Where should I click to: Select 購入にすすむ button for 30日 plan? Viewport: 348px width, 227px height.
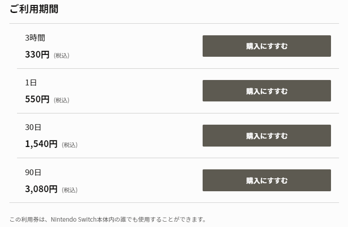[x=267, y=136]
